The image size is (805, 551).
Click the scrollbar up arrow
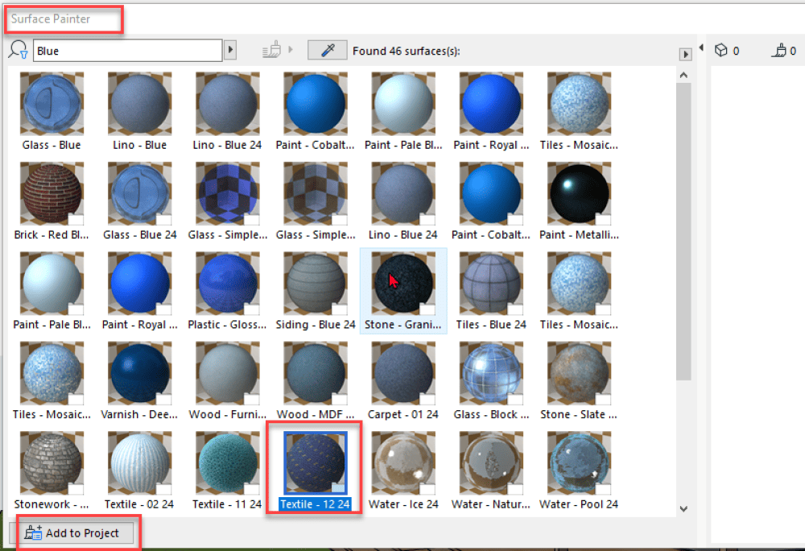(683, 75)
